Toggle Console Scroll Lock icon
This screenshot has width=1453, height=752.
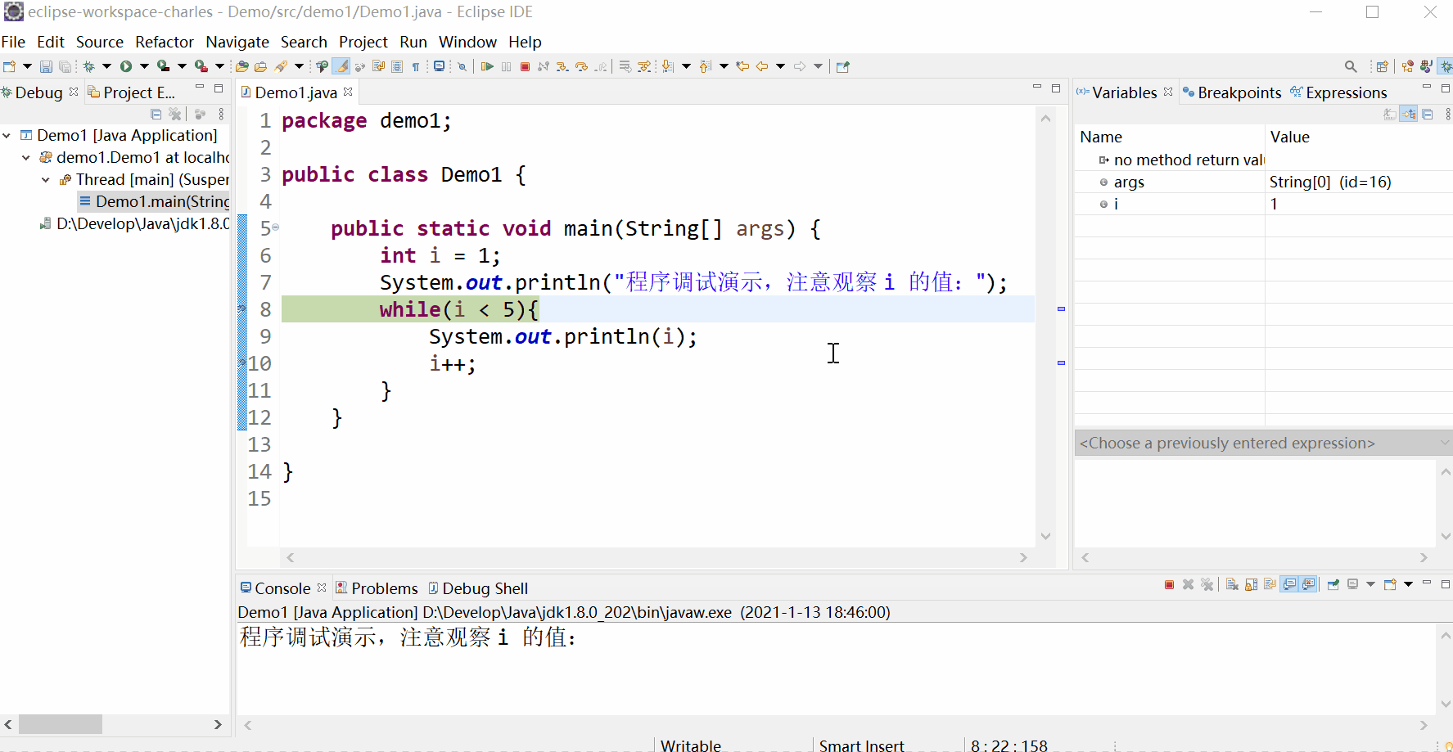coord(1251,584)
